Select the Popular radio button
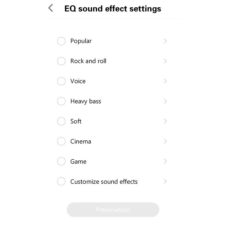 (61, 41)
